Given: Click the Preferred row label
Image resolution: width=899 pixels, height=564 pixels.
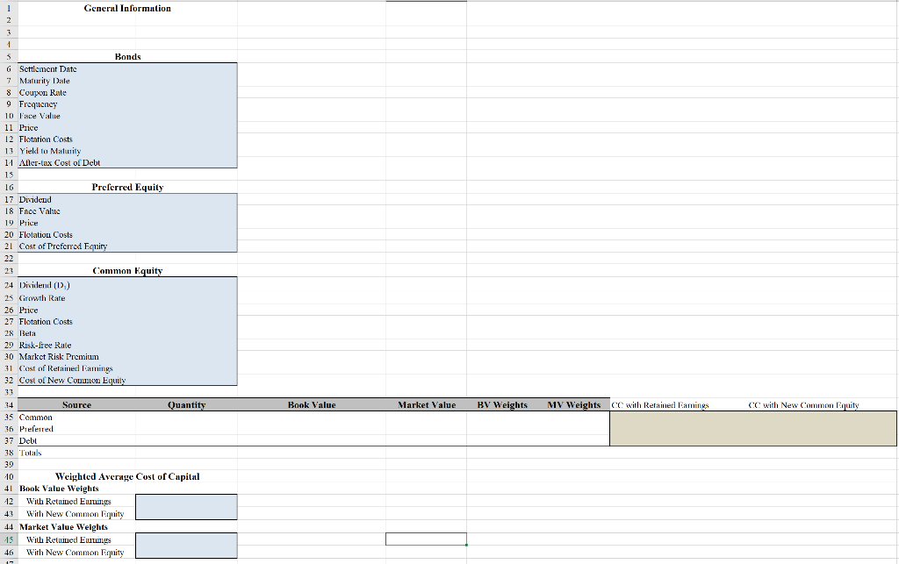Looking at the screenshot, I should [77, 429].
